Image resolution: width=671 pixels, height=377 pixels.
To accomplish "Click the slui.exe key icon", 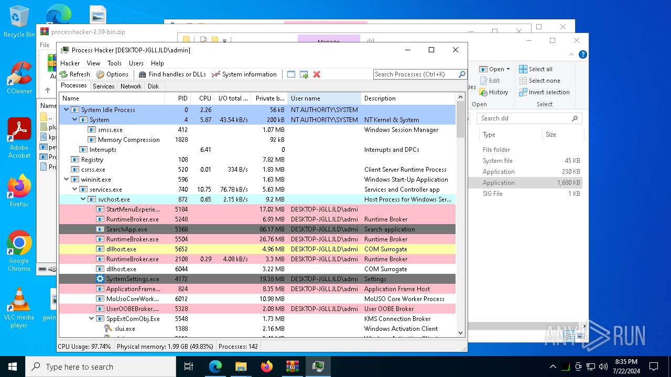I will coord(109,329).
